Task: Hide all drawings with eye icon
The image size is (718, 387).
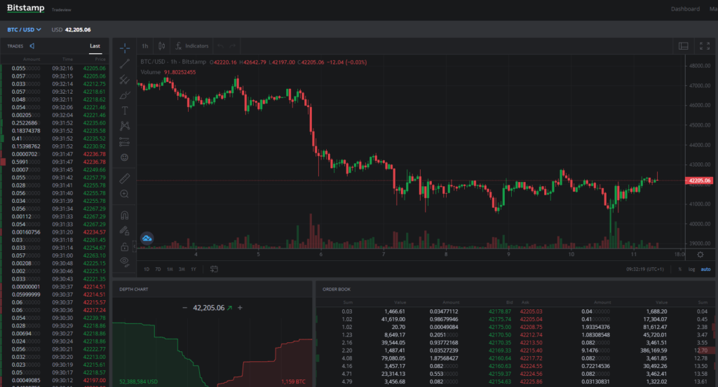Action: [125, 262]
